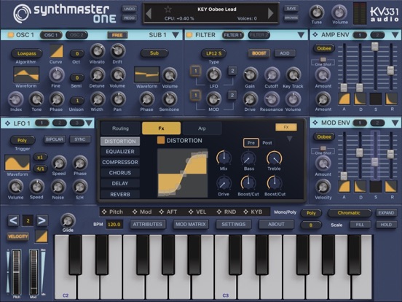Mark preset as favorite with star icon
Screen dimensions: 402x302
click(x=168, y=9)
